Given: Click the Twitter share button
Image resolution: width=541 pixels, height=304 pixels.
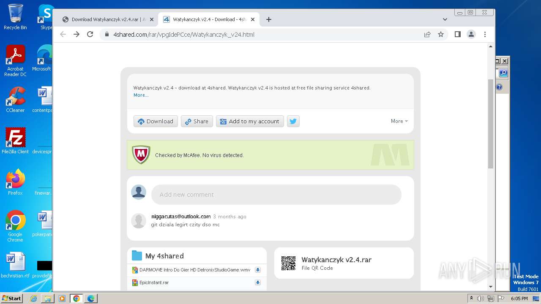Looking at the screenshot, I should tap(293, 121).
